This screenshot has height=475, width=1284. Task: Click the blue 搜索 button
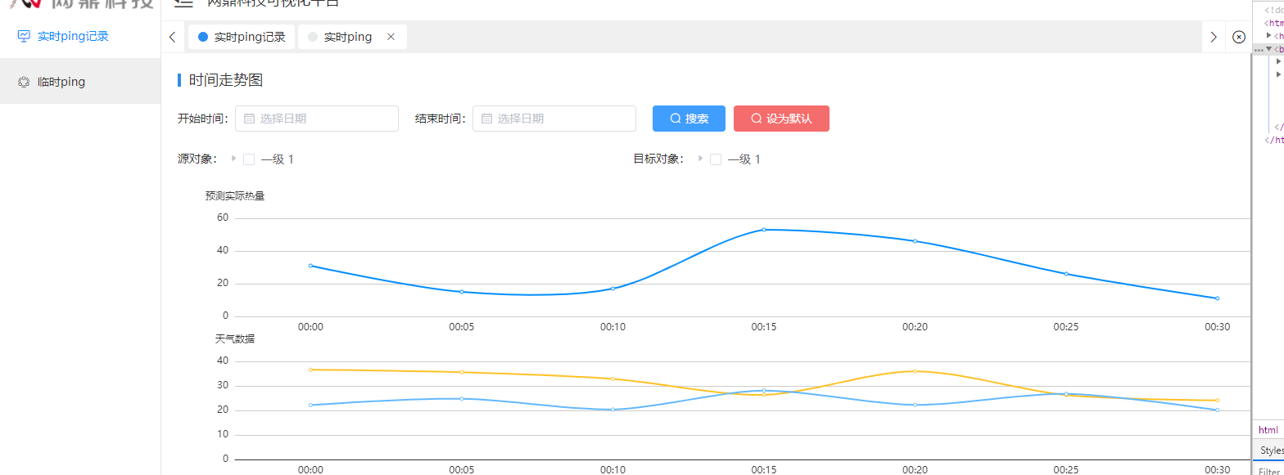coord(689,119)
